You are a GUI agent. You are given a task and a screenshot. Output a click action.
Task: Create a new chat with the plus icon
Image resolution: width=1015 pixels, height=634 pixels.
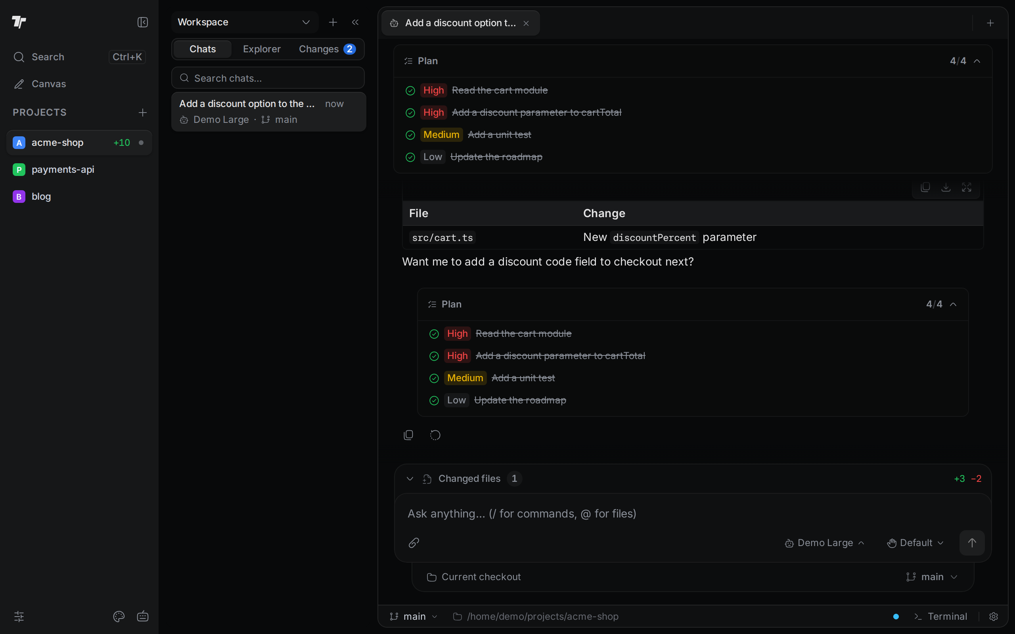tap(333, 22)
